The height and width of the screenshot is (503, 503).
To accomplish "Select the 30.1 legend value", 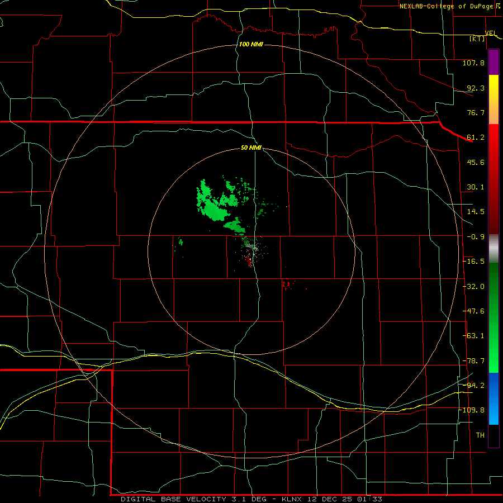I will click(x=476, y=187).
